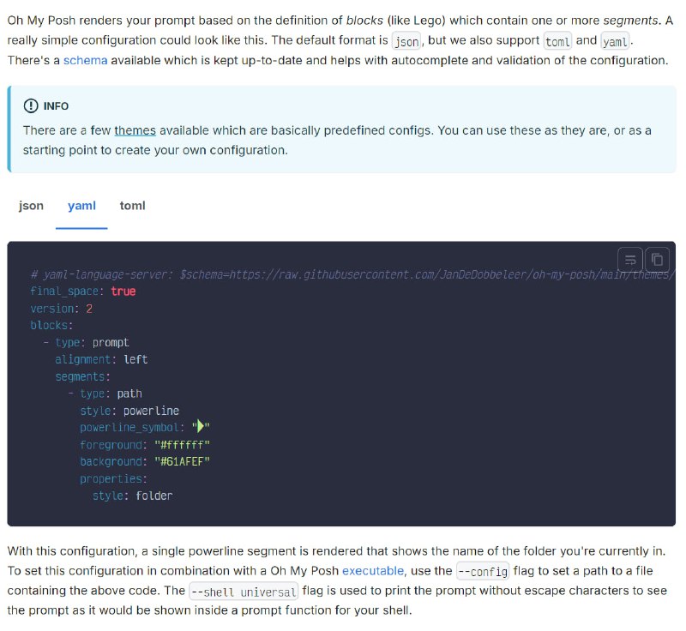686x631 pixels.
Task: Open the schema link
Action: [85, 60]
